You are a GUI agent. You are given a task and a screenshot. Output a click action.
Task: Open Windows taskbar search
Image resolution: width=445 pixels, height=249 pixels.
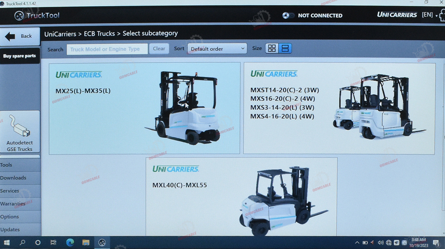click(22, 242)
